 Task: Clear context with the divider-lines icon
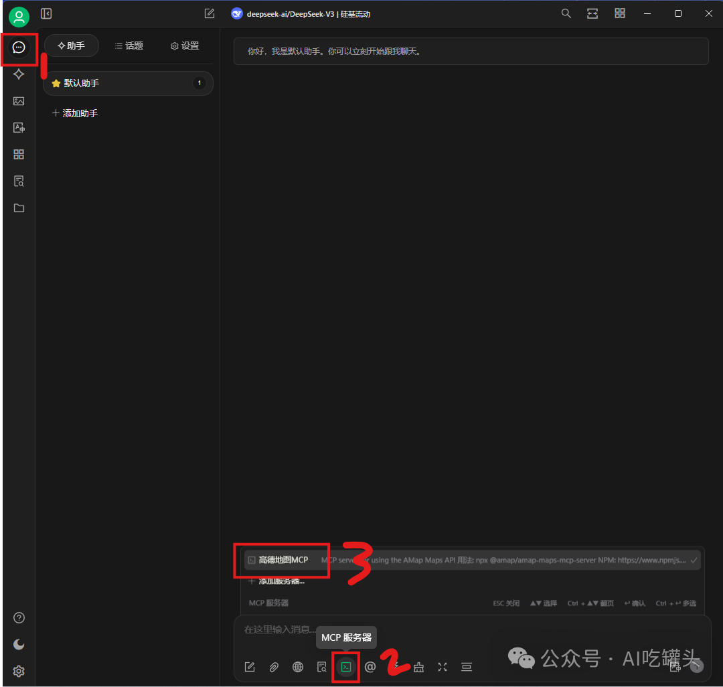467,667
